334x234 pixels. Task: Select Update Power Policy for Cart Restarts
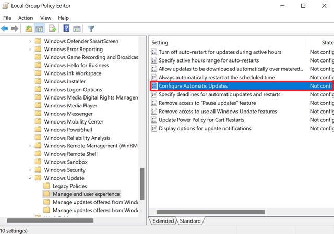pos(201,120)
